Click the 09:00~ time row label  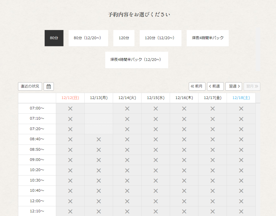(x=37, y=160)
